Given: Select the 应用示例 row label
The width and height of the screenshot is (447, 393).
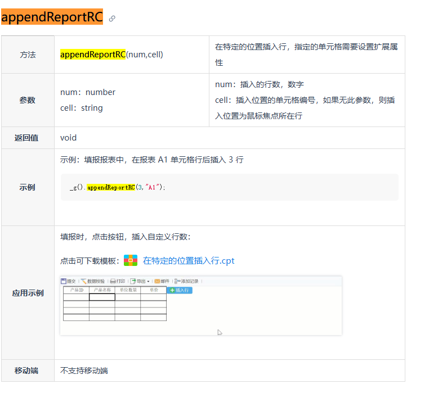Looking at the screenshot, I should tap(28, 293).
